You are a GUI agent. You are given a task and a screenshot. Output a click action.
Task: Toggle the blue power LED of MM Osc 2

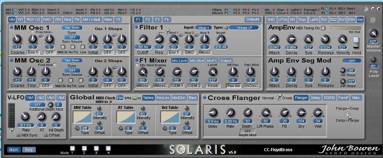(12, 60)
